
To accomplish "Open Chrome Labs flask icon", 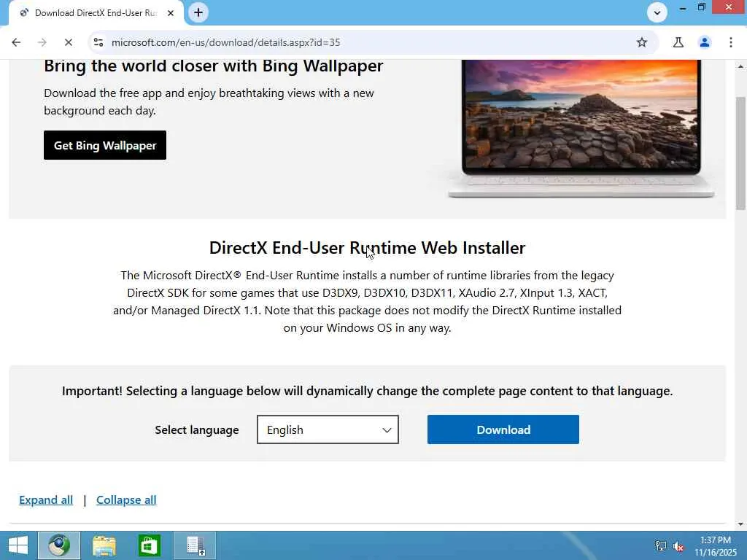I will coord(678,42).
